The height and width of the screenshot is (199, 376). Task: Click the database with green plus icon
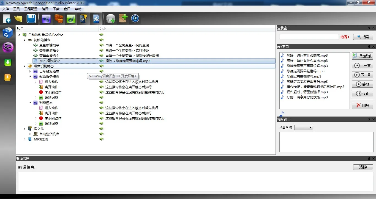(111, 19)
